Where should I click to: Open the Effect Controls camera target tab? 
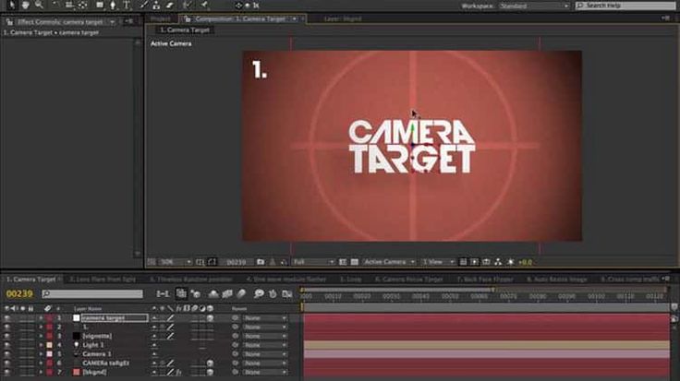click(x=60, y=21)
